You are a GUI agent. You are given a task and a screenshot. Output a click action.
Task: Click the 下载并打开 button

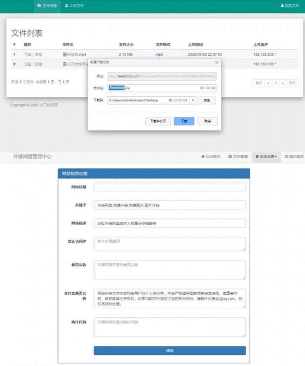click(x=158, y=121)
